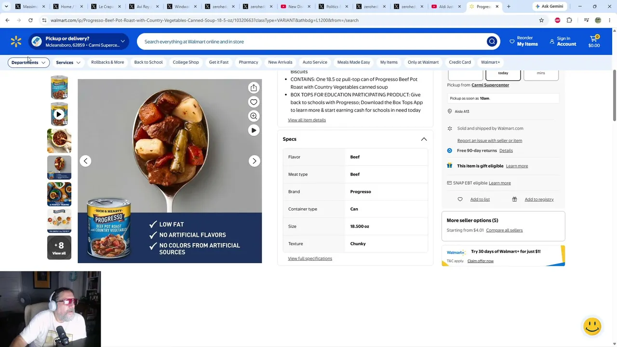The height and width of the screenshot is (347, 617).
Task: Open Auto Service
Action: click(x=315, y=62)
